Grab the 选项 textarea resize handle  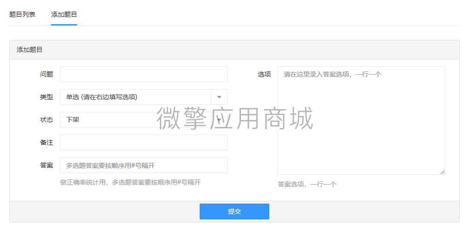443,172
